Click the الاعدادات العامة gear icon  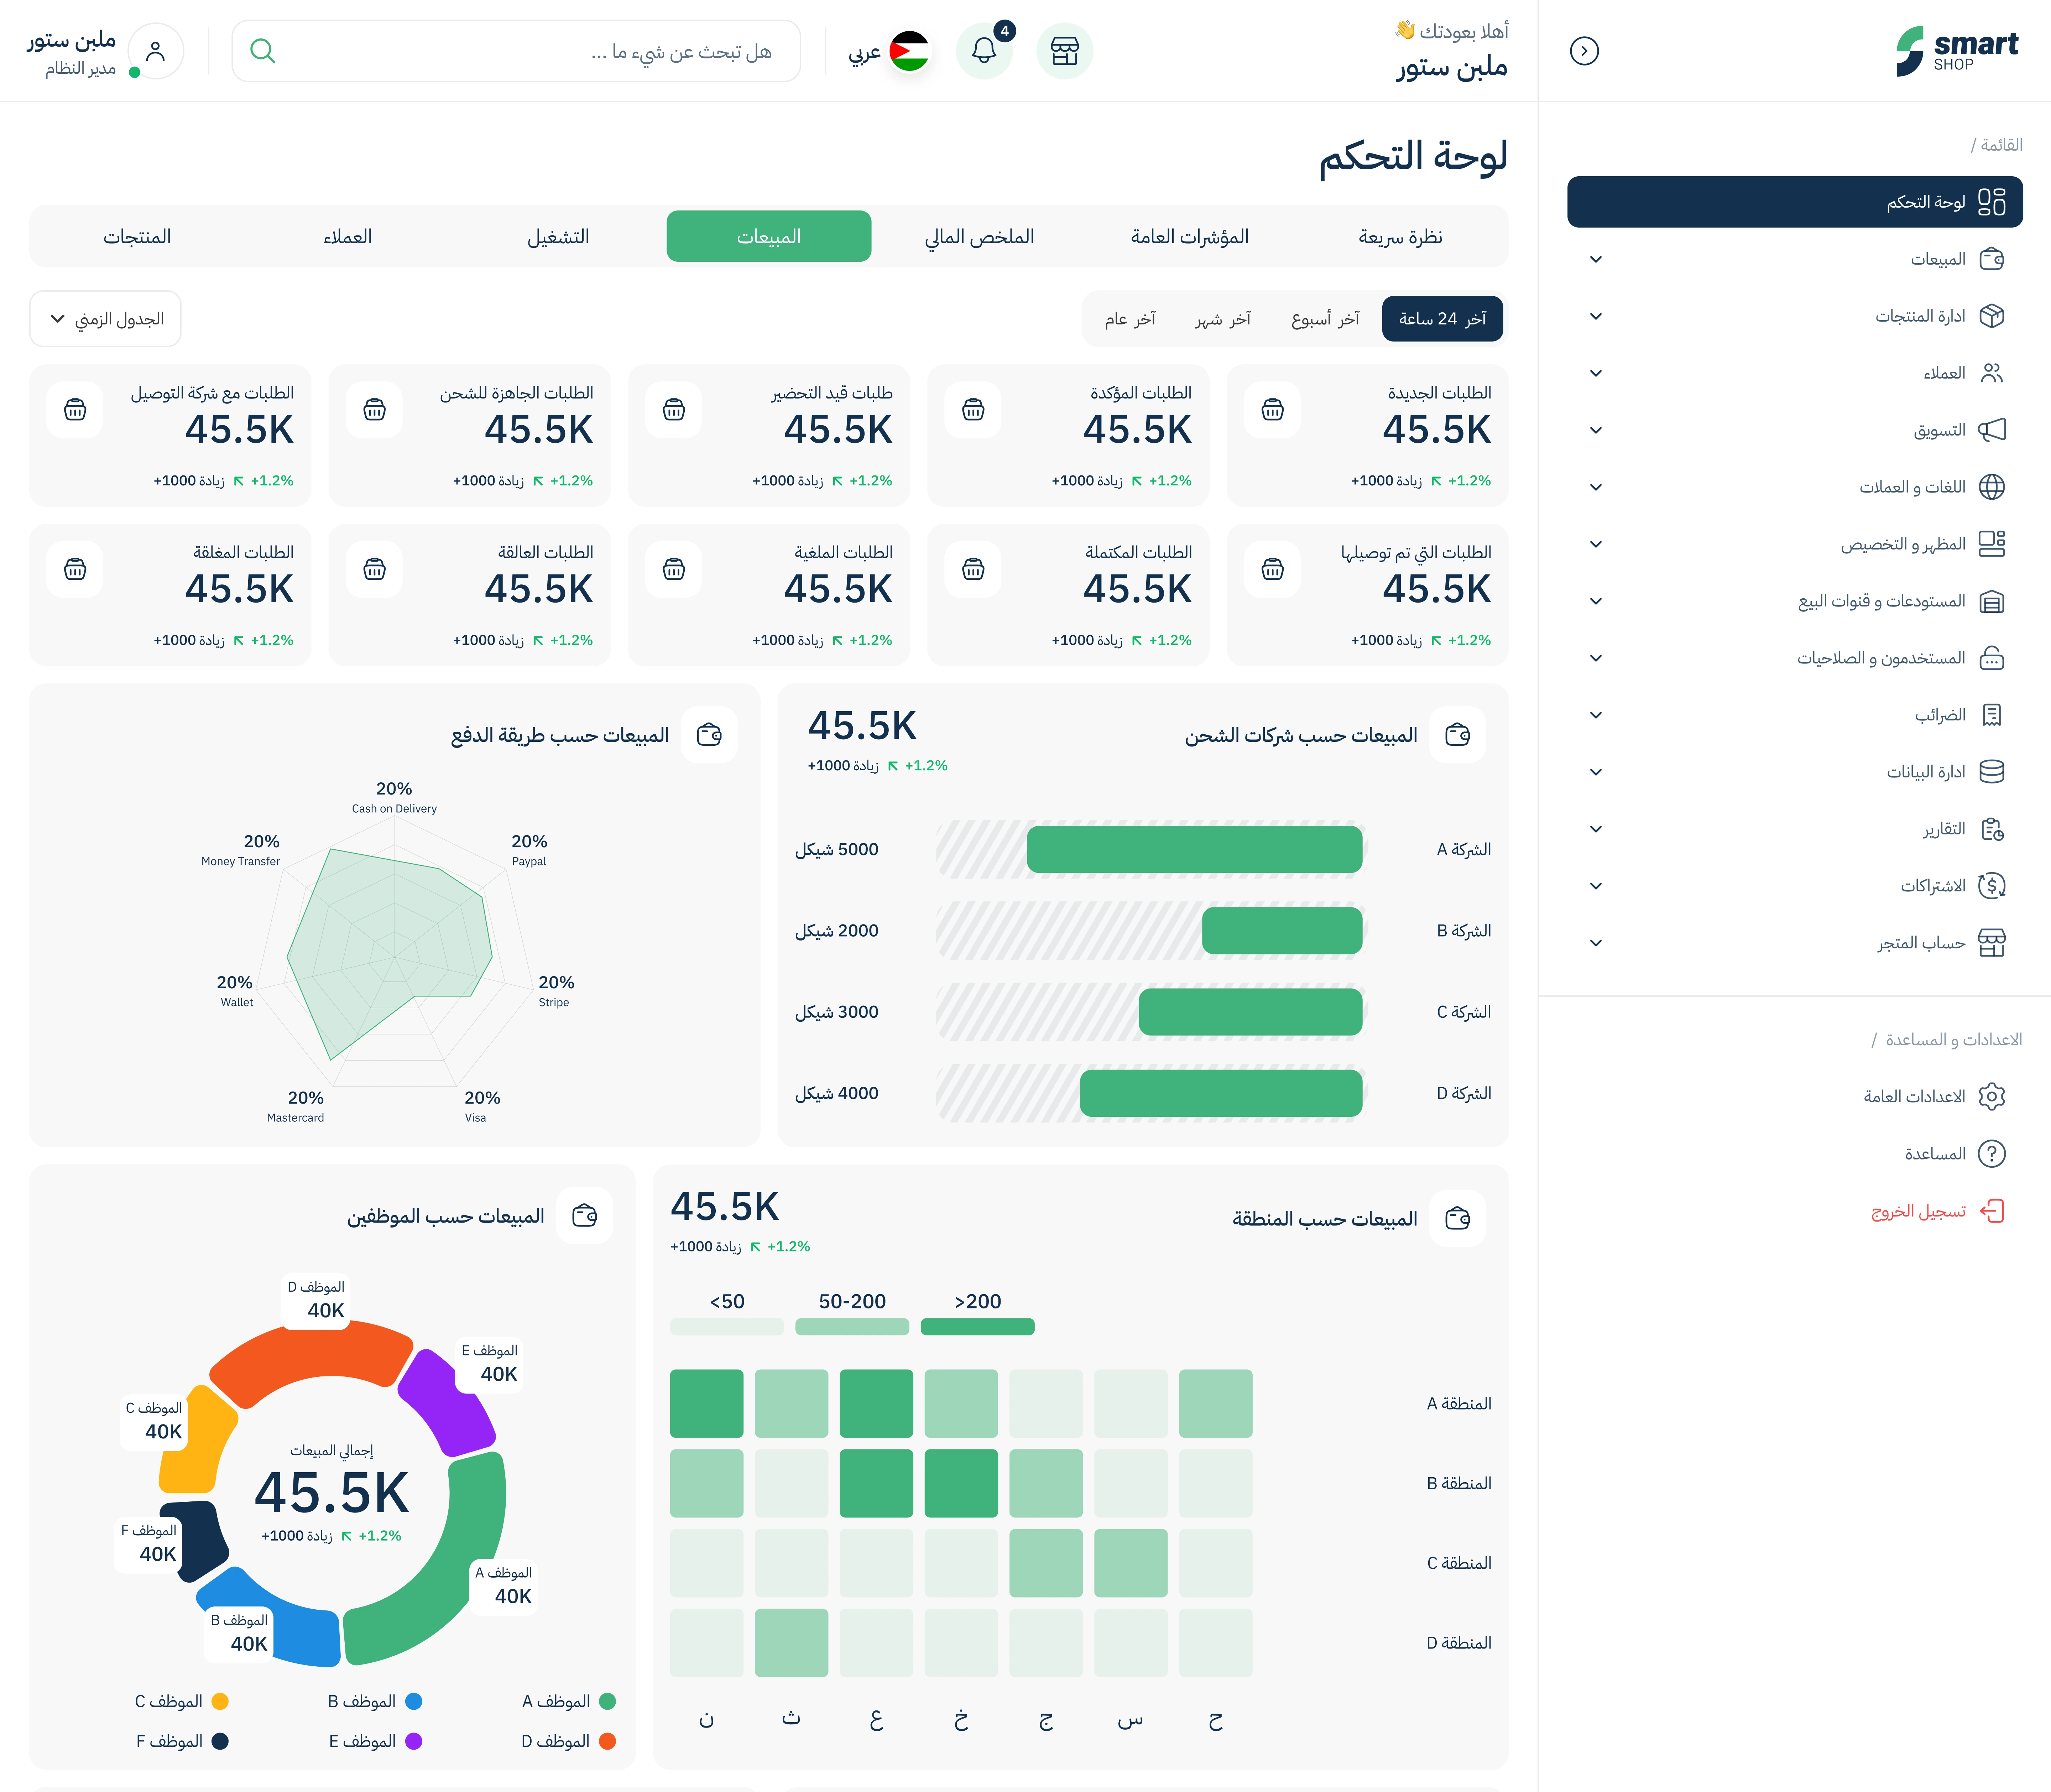(x=1992, y=1097)
